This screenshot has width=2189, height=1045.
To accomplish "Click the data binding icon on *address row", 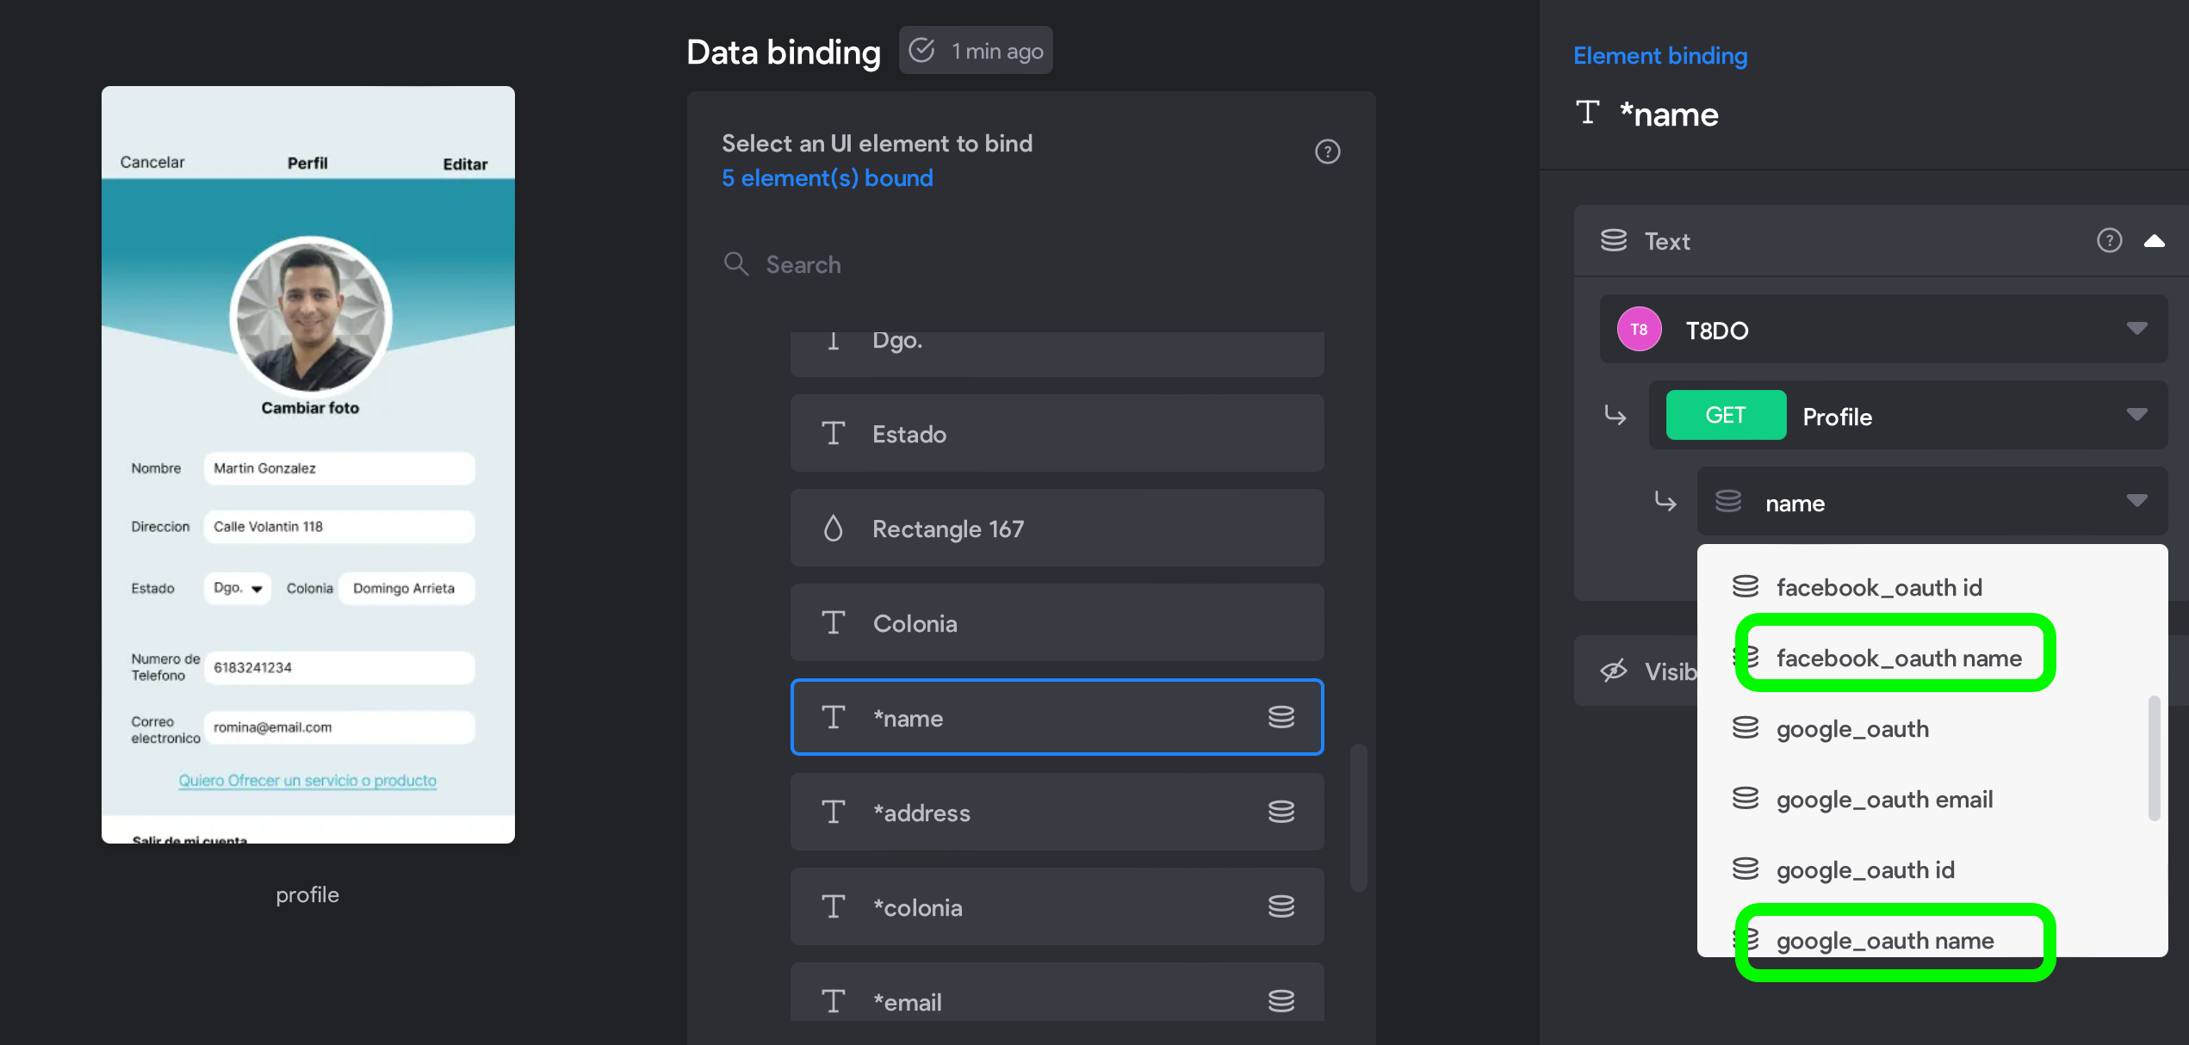I will pos(1281,812).
